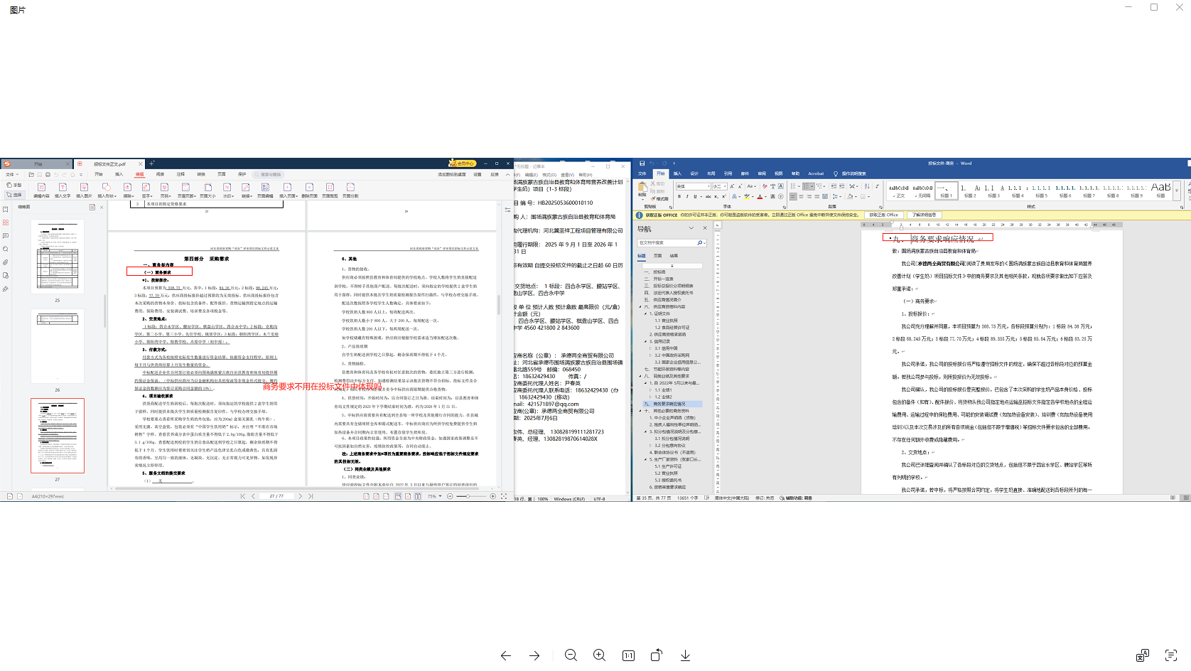The height and width of the screenshot is (671, 1191).
Task: Click the PDF editor zoom slider
Action: pyautogui.click(x=471, y=496)
